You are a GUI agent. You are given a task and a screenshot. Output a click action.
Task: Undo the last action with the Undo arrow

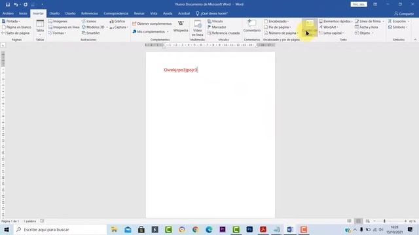pos(16,5)
